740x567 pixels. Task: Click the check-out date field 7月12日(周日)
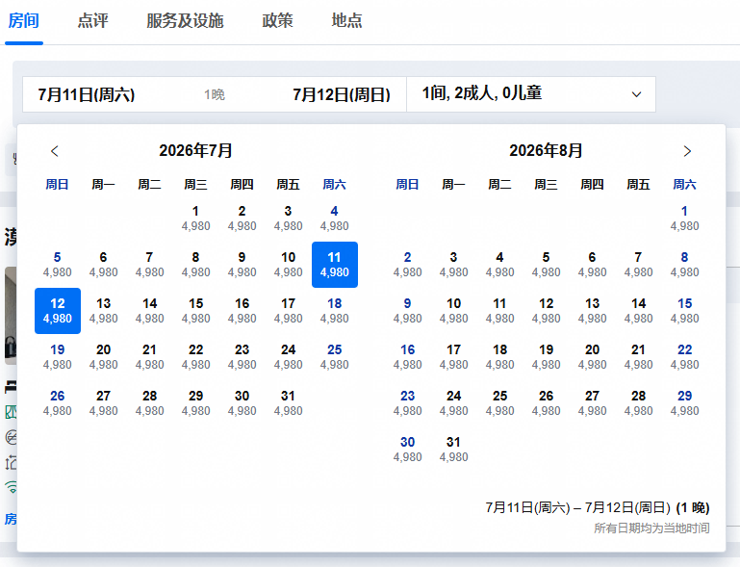[x=342, y=94]
